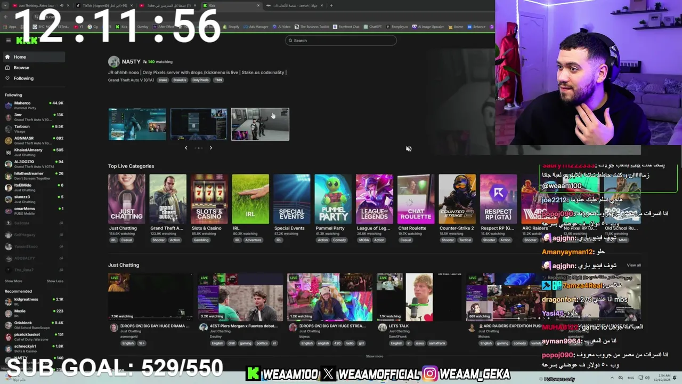Open the League of Legends category card
Image resolution: width=682 pixels, height=384 pixels.
pos(375,199)
